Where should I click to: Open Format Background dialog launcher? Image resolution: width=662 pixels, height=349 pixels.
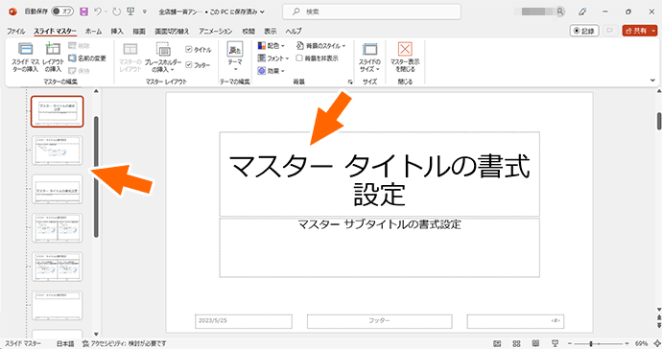click(350, 82)
